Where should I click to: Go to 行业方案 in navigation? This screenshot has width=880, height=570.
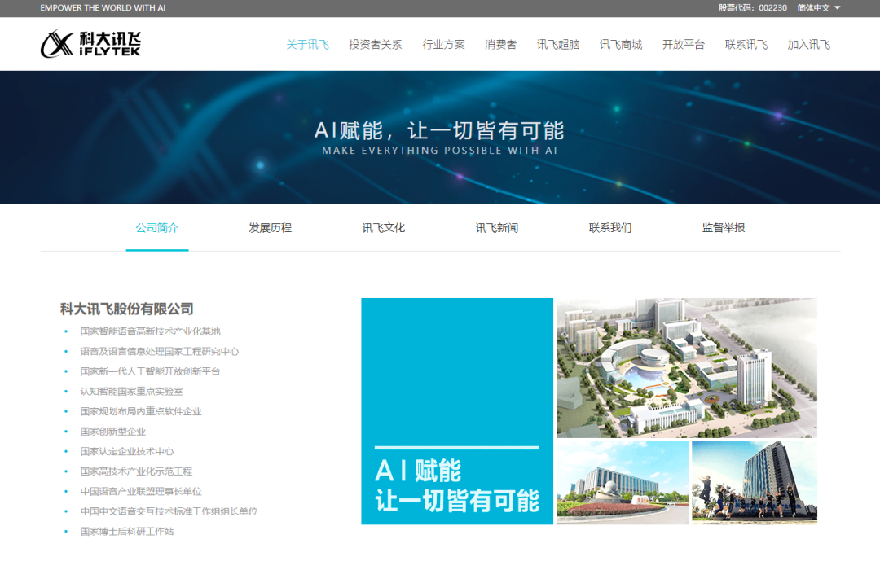tap(443, 44)
